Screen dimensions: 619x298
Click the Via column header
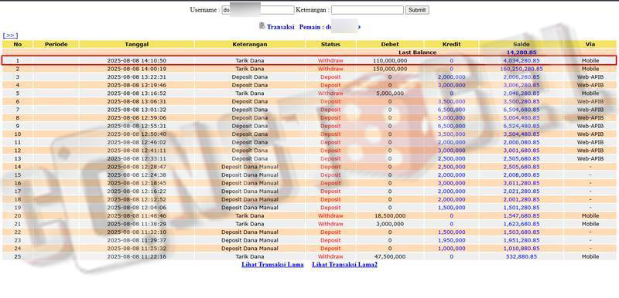point(590,44)
